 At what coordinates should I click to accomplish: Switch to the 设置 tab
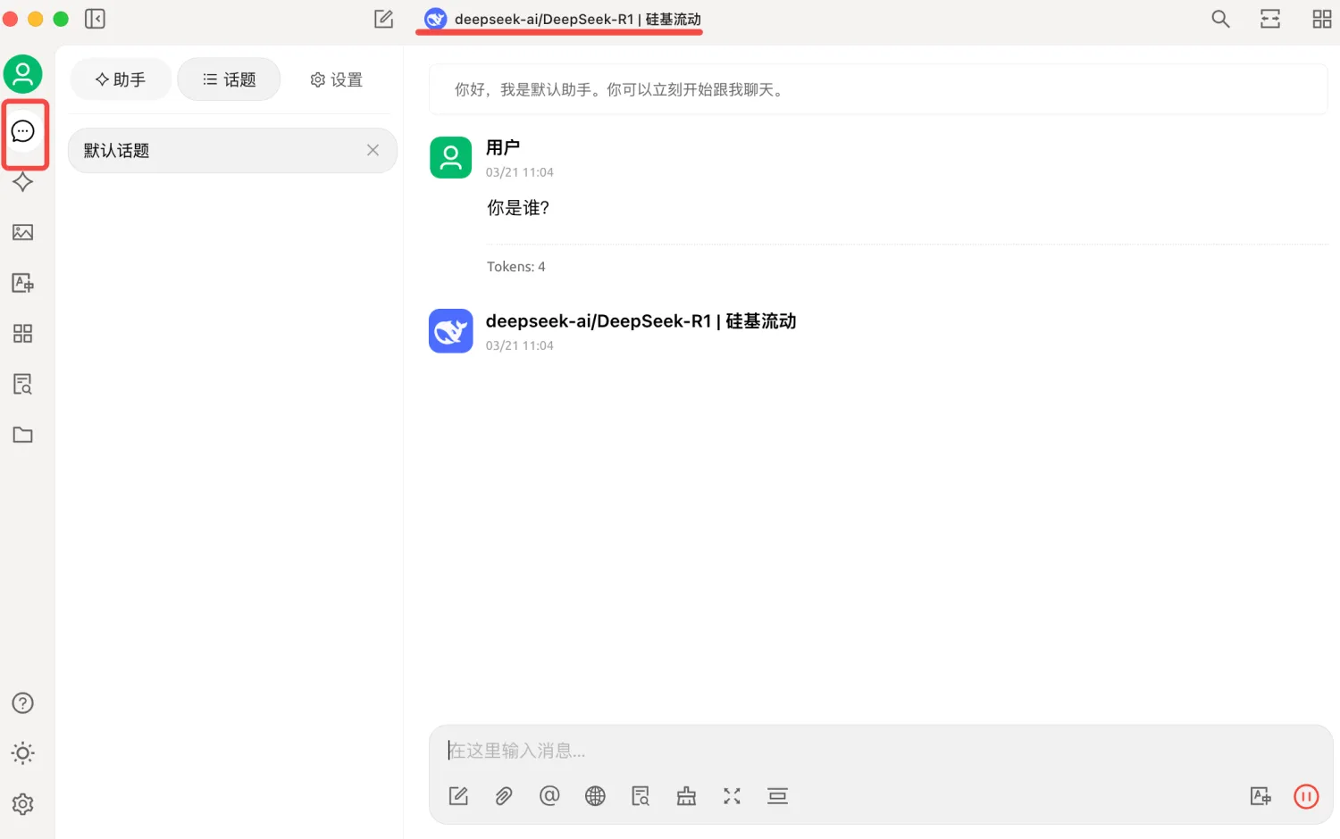[x=337, y=79]
